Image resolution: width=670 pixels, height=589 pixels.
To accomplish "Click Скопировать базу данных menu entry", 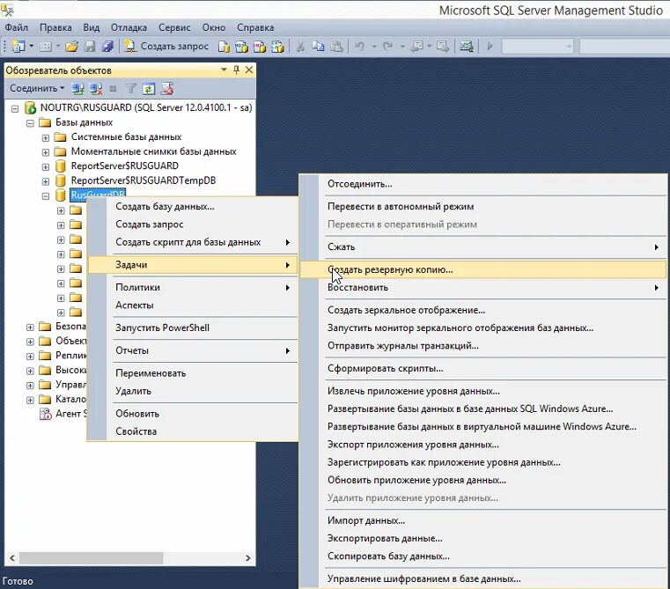I will pyautogui.click(x=482, y=556).
